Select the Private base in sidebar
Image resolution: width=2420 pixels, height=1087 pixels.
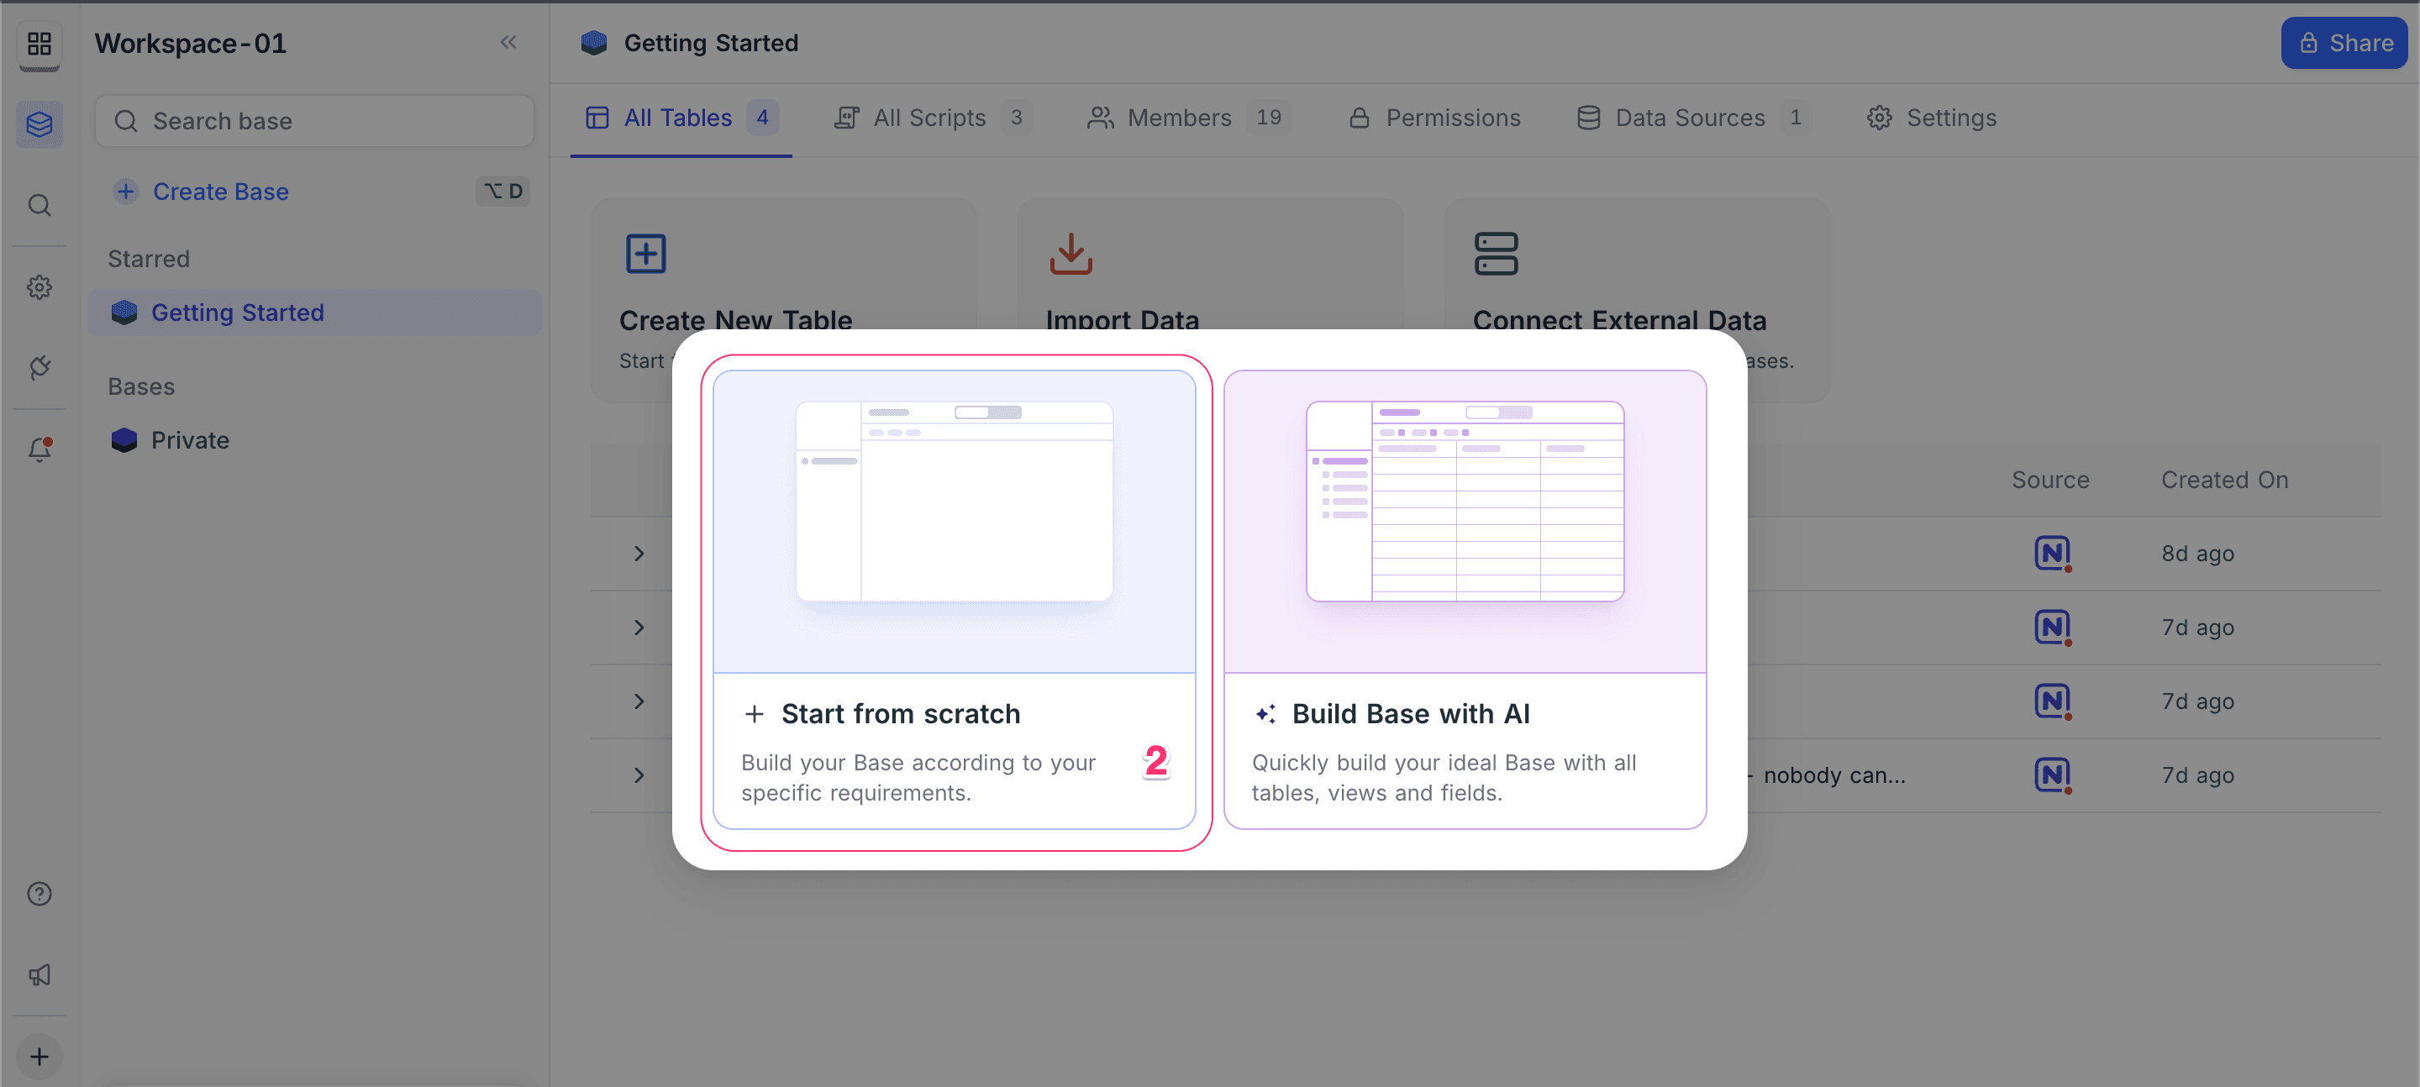(190, 439)
